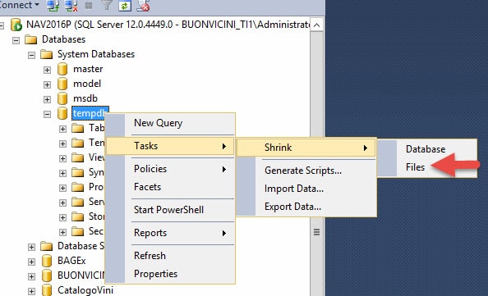Select the Databases tree label
This screenshot has height=296, width=488.
[63, 39]
